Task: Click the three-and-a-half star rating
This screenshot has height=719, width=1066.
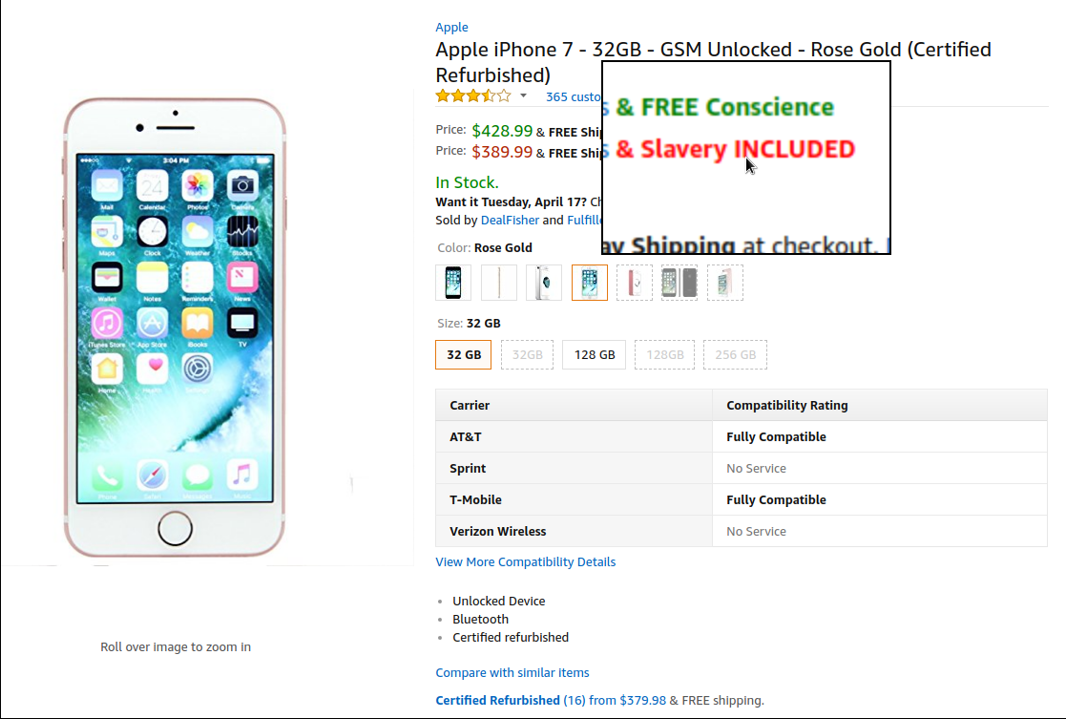Action: pos(473,95)
